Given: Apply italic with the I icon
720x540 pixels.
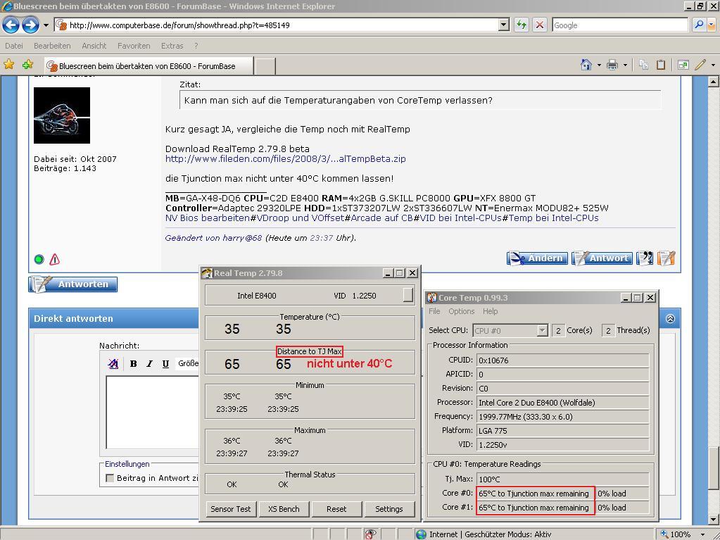Looking at the screenshot, I should 149,364.
